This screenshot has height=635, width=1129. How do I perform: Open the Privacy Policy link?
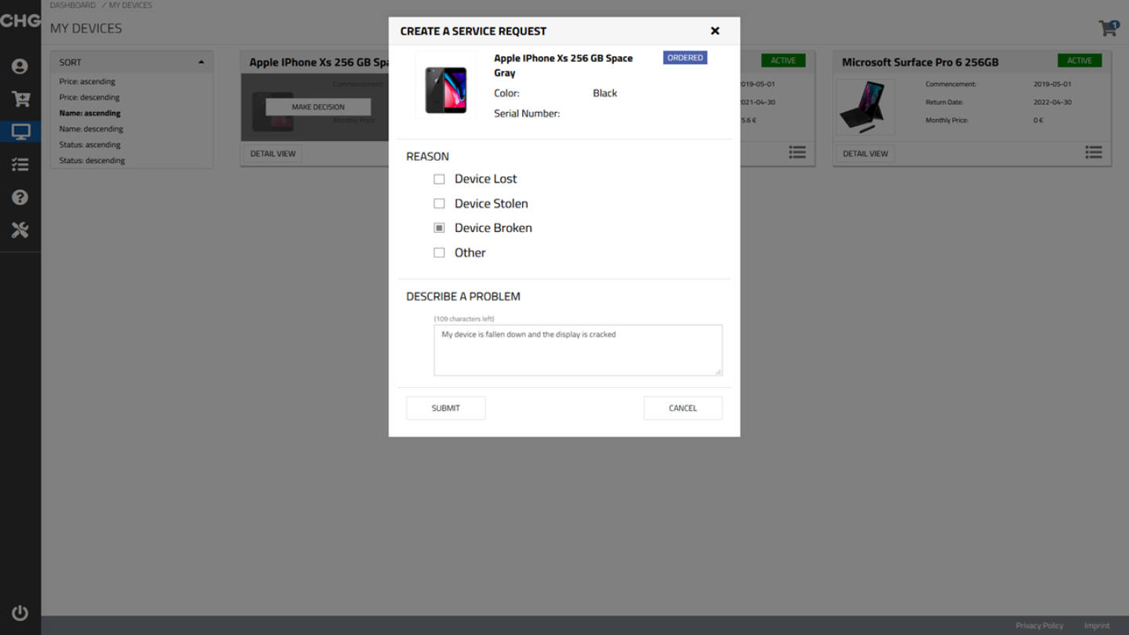[x=1040, y=626]
